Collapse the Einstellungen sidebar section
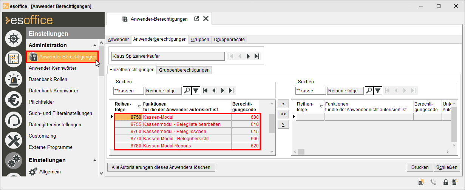The image size is (465, 190). click(94, 160)
